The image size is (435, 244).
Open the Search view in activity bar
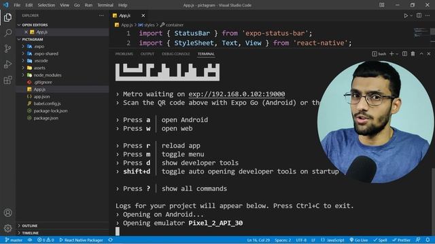point(7,33)
